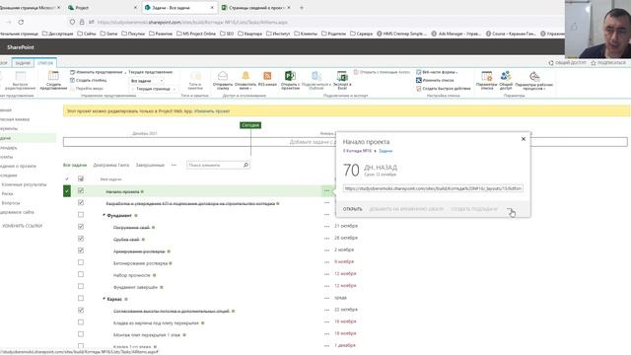The width and height of the screenshot is (631, 355).
Task: Toggle checkbox for Бетонирование ростверка task
Action: pos(81,262)
